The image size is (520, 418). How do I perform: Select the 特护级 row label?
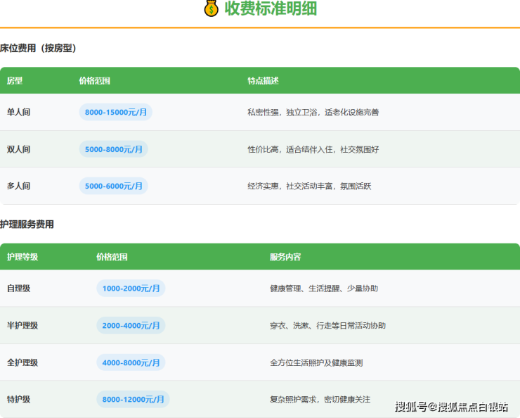(18, 400)
